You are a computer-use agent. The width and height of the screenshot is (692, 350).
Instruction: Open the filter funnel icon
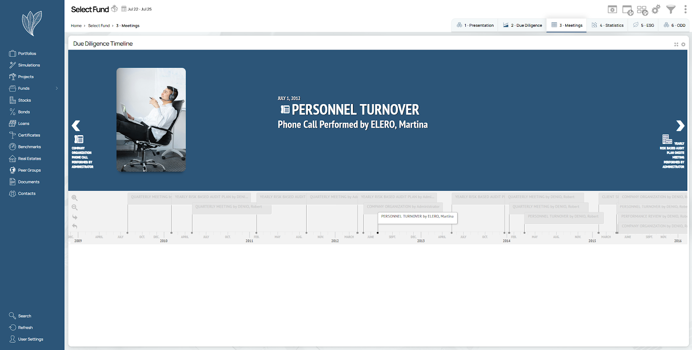point(671,9)
